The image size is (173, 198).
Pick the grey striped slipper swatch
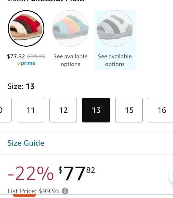click(x=115, y=28)
